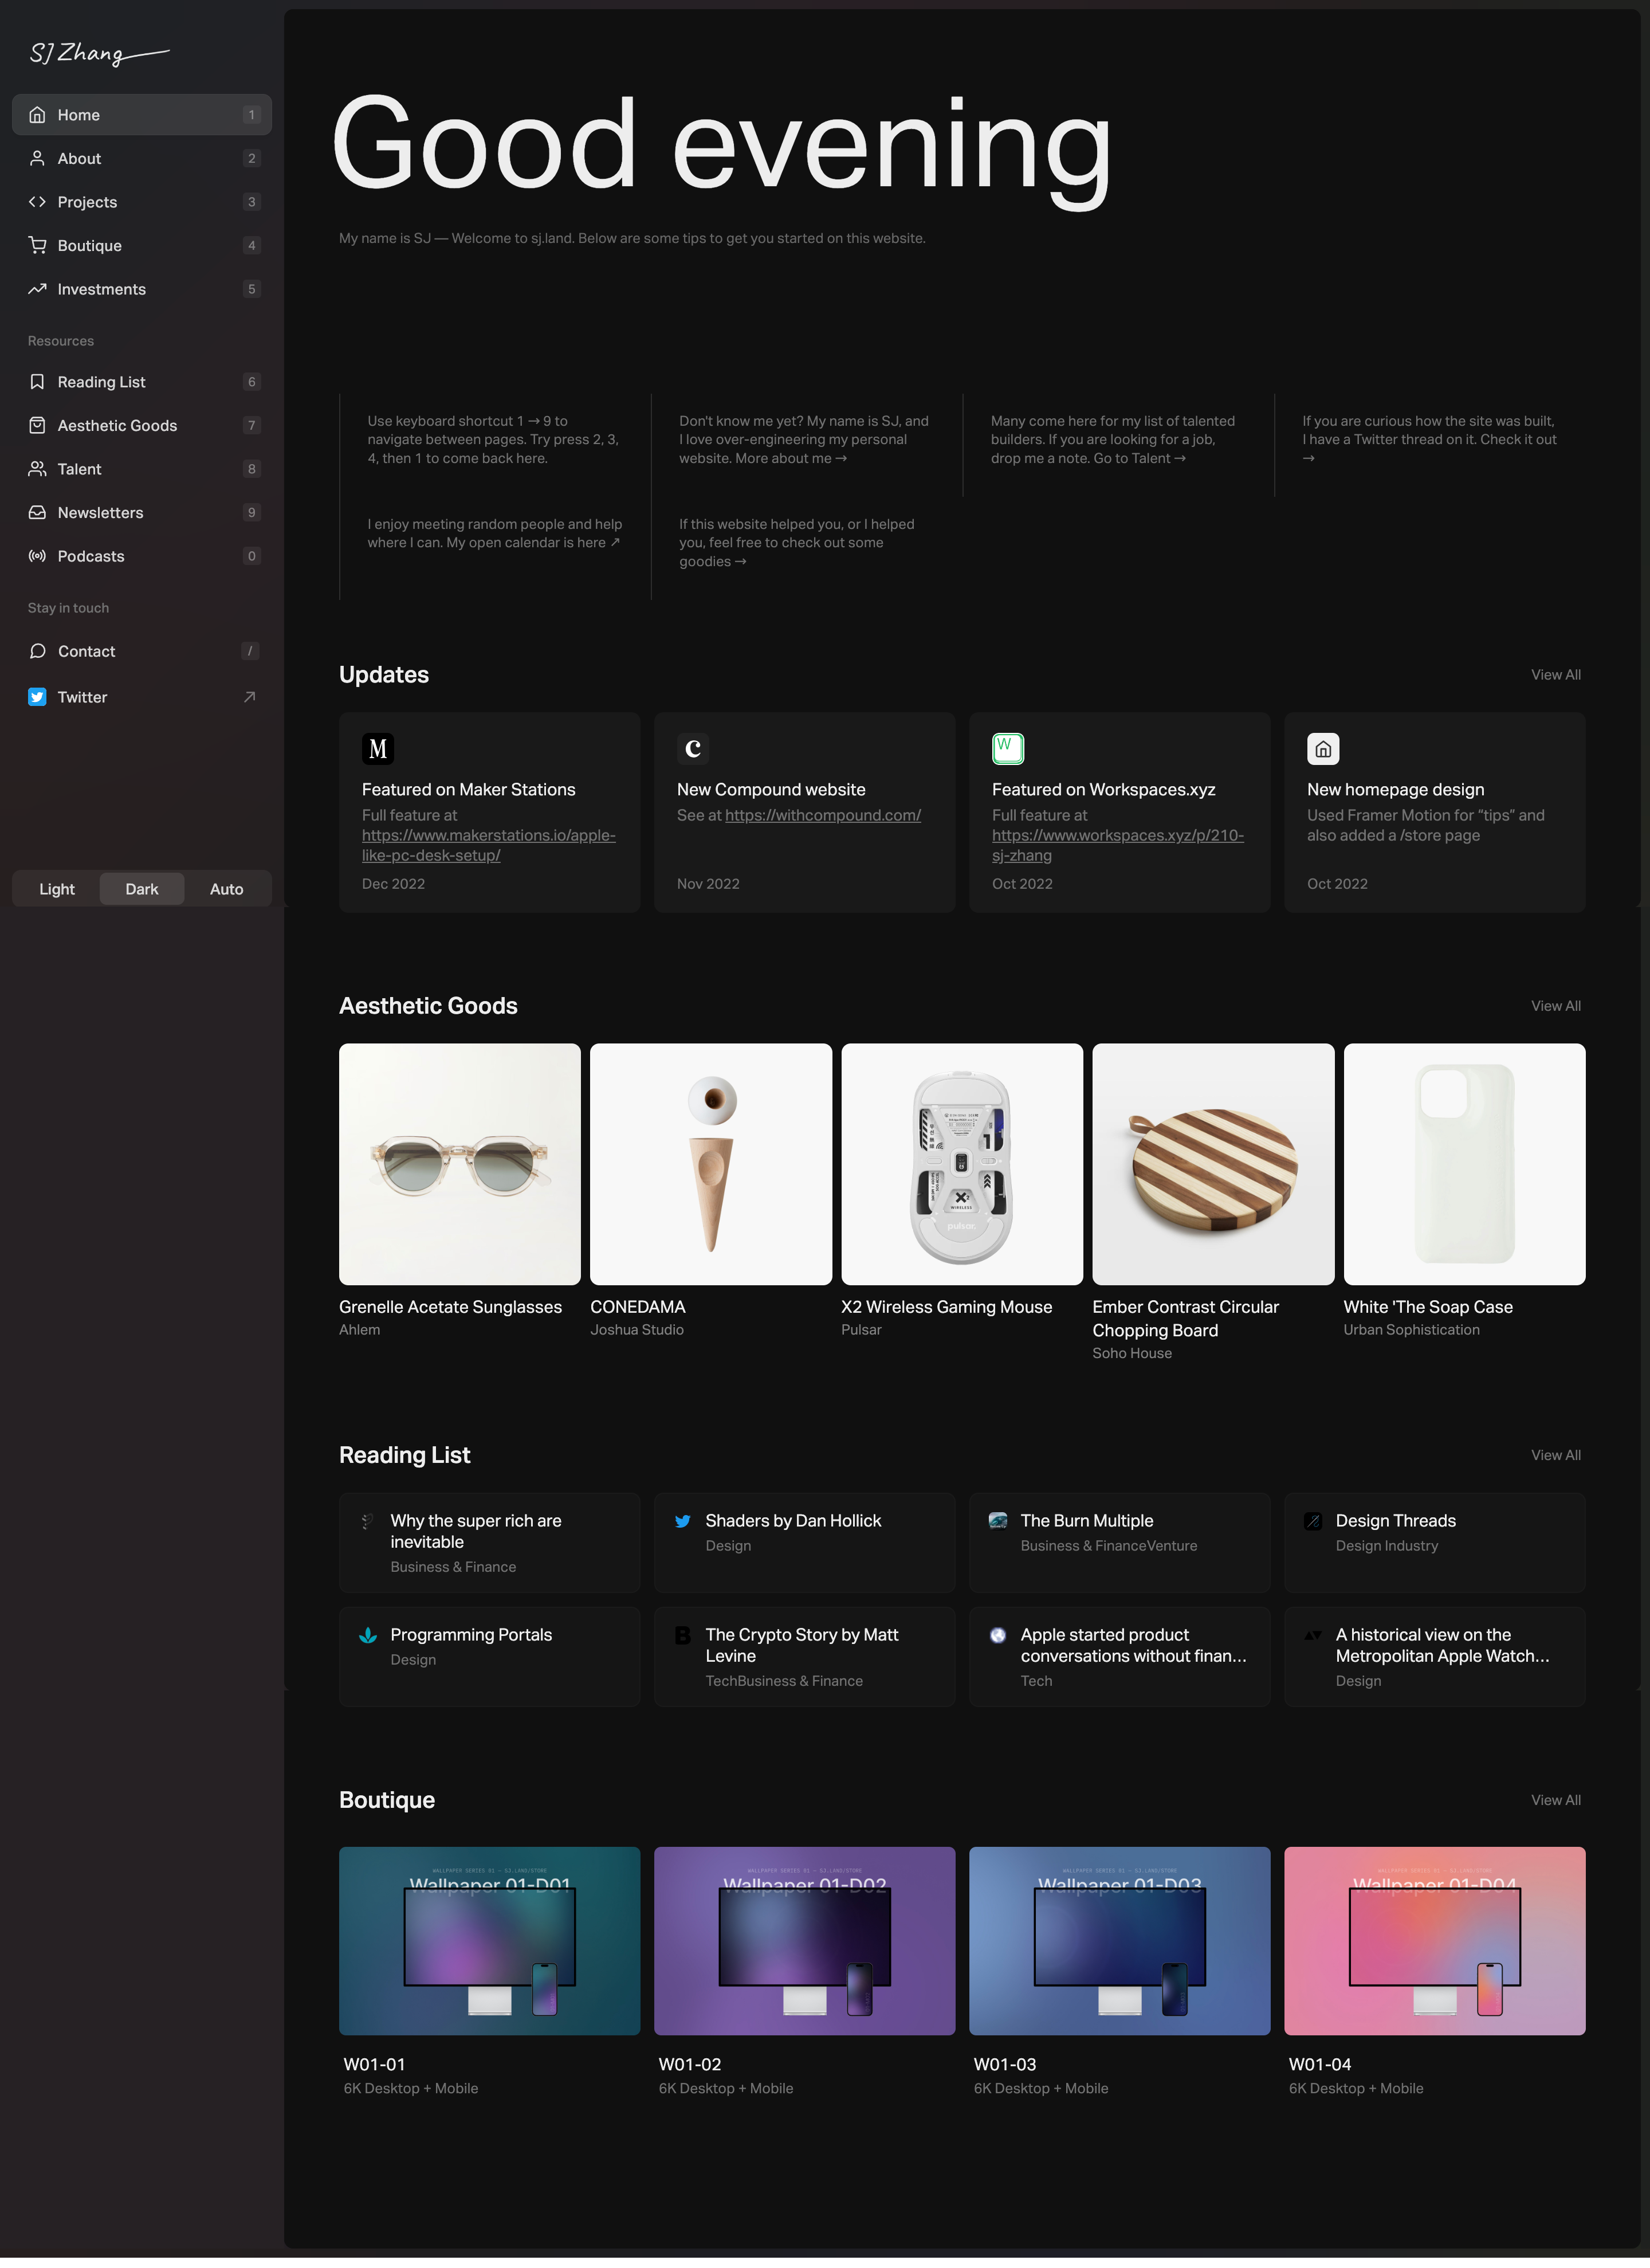Viewport: 1650px width, 2268px height.
Task: Click the Talent people icon
Action: pyautogui.click(x=37, y=469)
